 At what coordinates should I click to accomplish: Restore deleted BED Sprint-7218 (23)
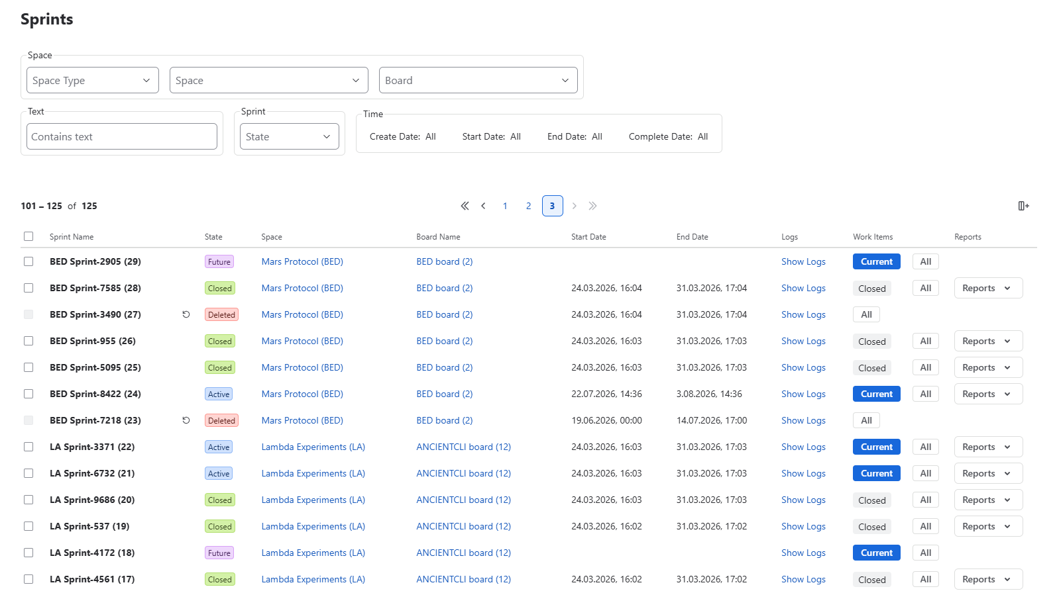point(186,420)
